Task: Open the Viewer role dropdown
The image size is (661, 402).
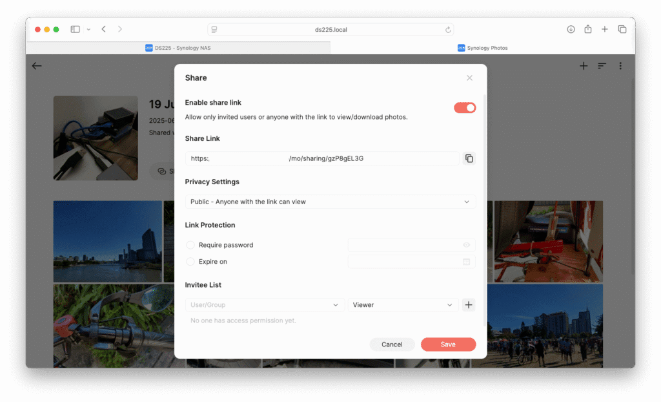Action: click(x=402, y=305)
